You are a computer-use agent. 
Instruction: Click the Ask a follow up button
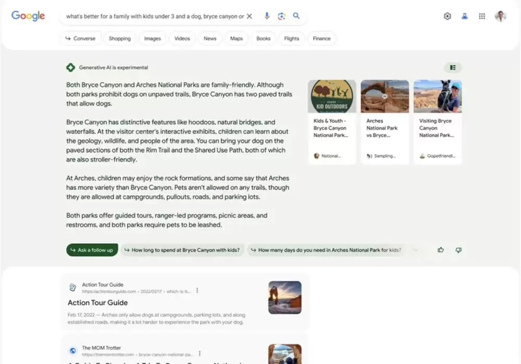tap(92, 250)
